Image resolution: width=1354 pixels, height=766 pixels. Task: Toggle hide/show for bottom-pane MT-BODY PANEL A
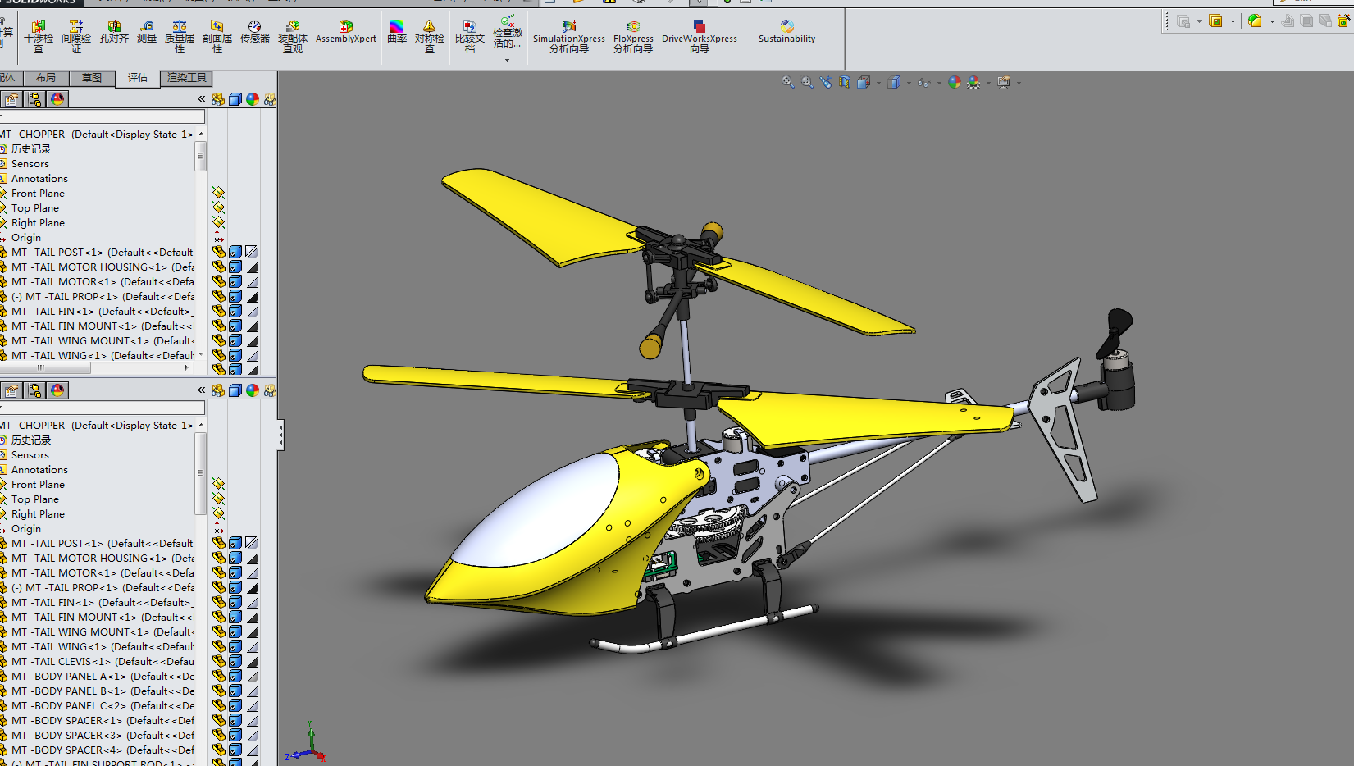[218, 676]
